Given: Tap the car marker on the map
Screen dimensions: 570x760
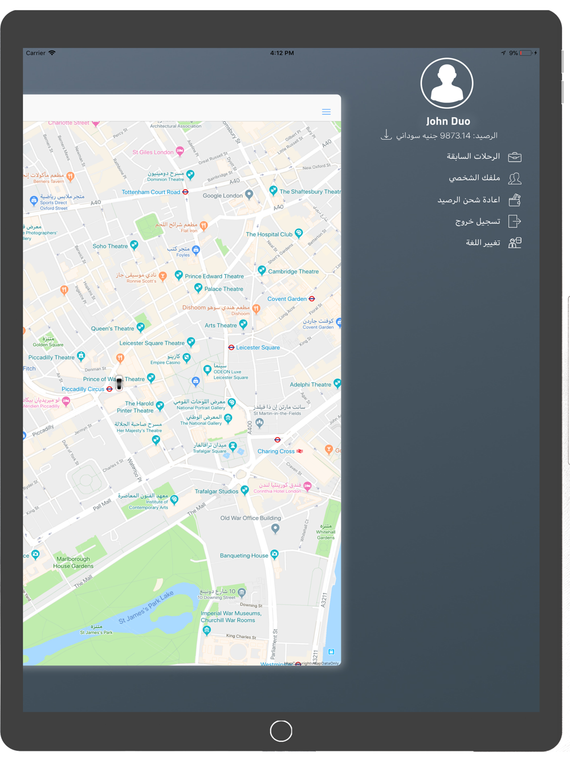Looking at the screenshot, I should (x=119, y=383).
